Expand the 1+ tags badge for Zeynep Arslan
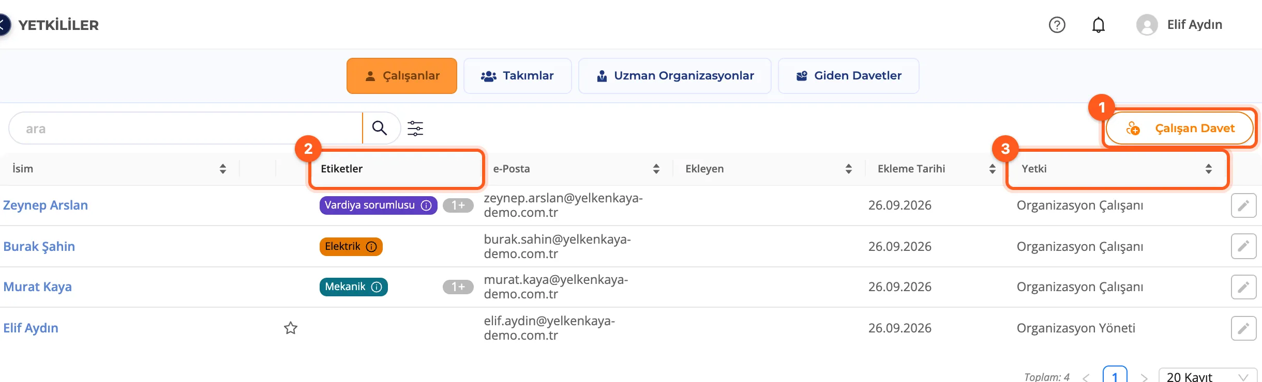1262x382 pixels. click(x=458, y=205)
